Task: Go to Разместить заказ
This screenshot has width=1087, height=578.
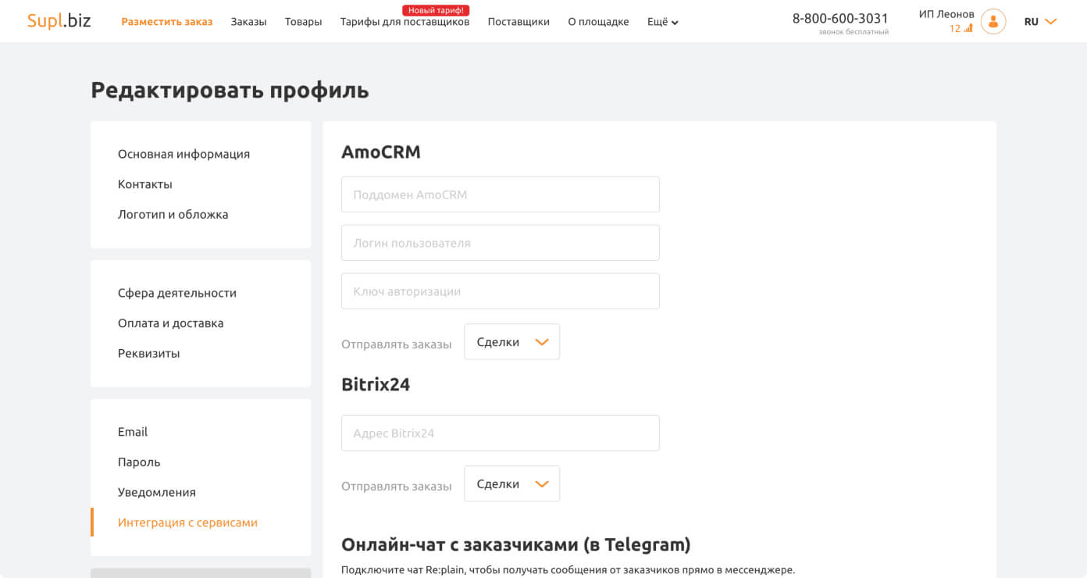Action: 166,22
